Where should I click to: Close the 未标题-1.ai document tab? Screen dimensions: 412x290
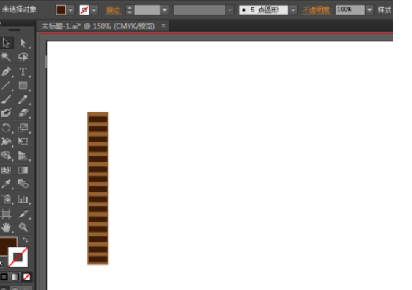click(x=163, y=26)
